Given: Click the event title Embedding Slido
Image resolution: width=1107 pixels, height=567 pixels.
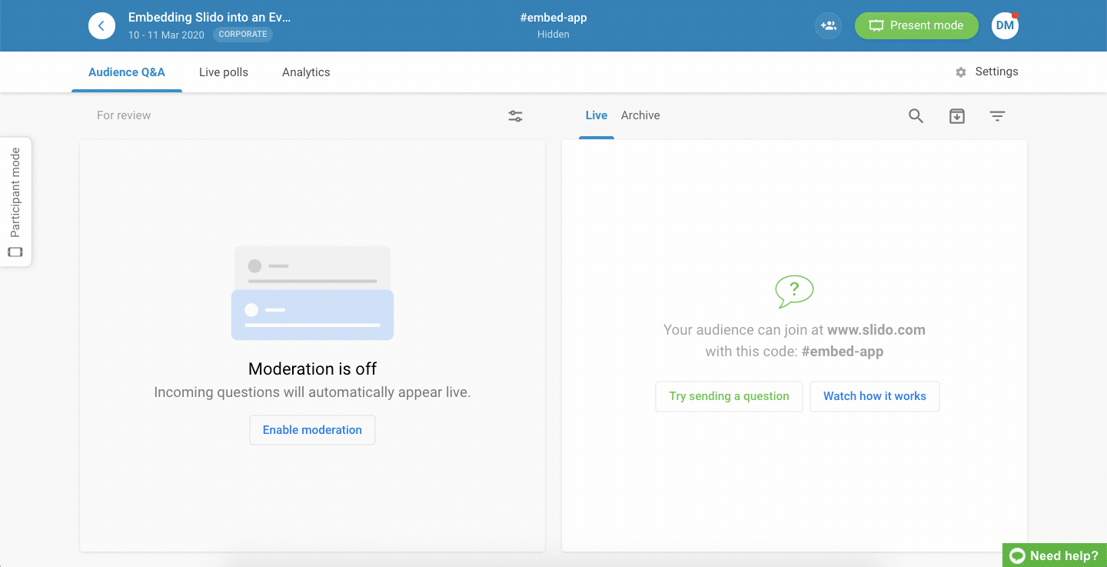Looking at the screenshot, I should (210, 17).
